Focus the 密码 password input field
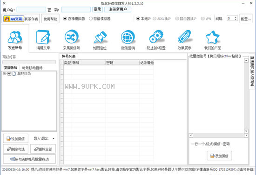Viewport: 256px width, 175px height. pos(76,10)
